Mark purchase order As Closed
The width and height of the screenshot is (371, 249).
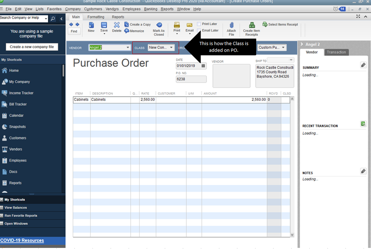pos(159,29)
